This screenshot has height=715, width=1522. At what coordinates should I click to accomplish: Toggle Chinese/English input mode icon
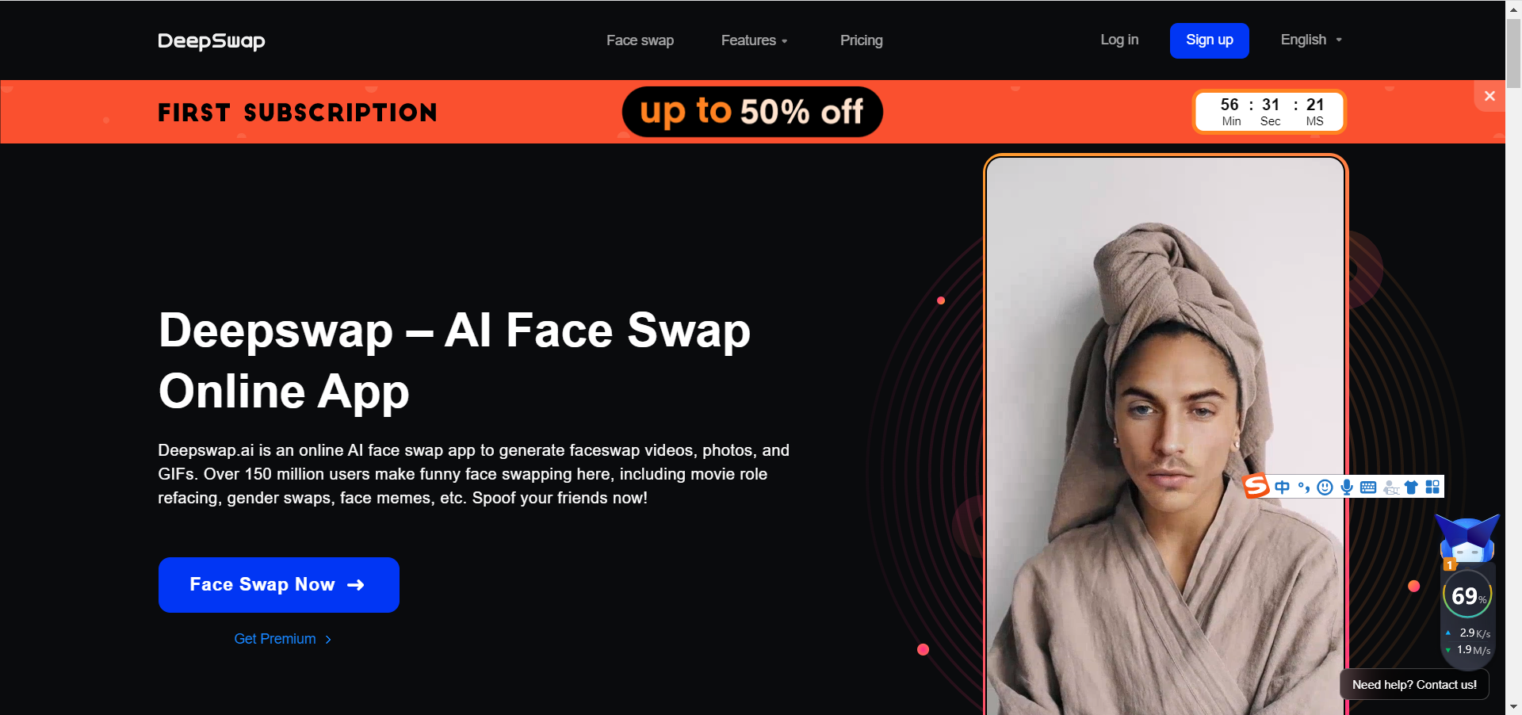coord(1283,487)
